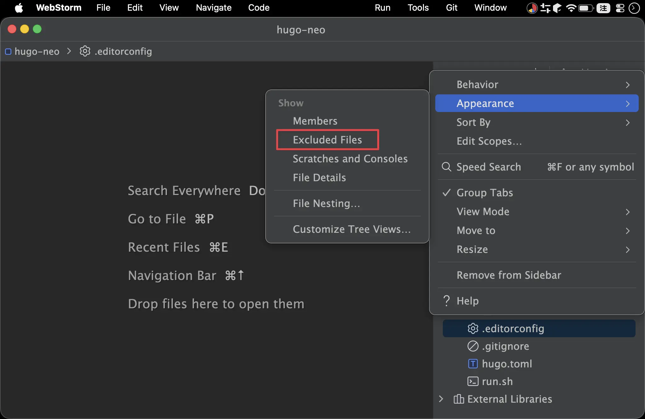Expand the Move to submenu

tap(537, 230)
